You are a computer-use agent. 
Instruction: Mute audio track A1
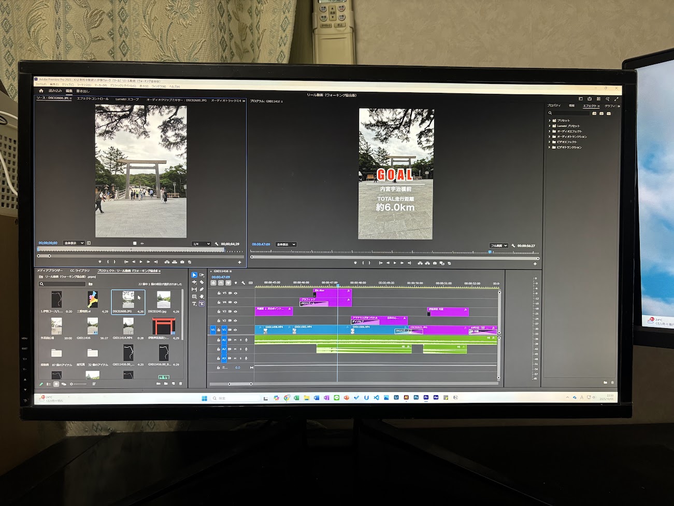(x=235, y=340)
